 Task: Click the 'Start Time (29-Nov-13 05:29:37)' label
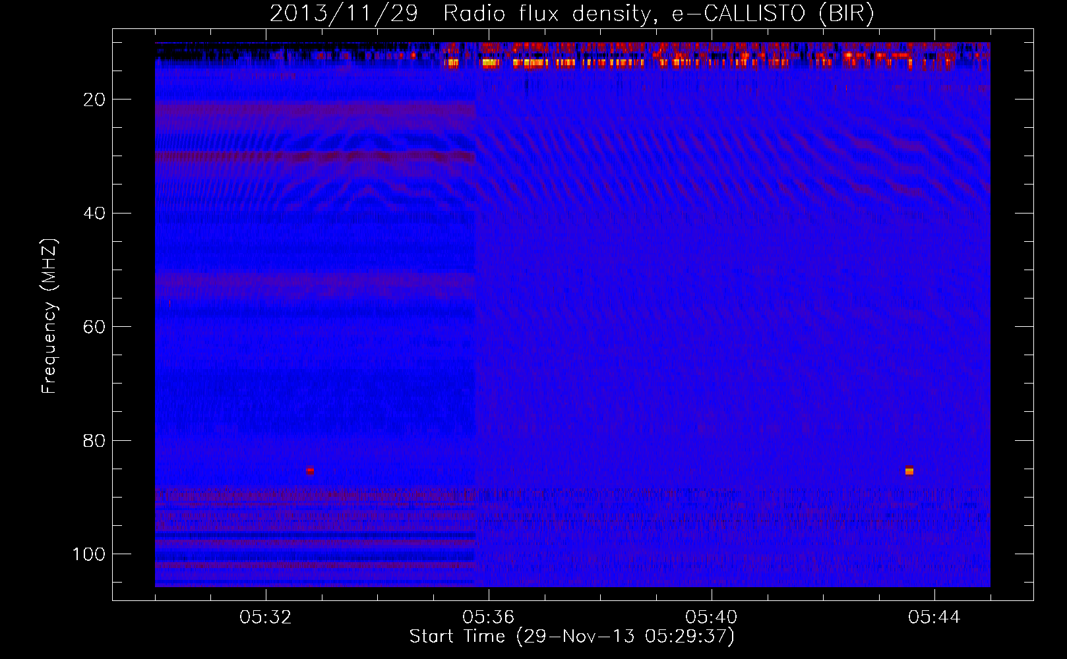[572, 637]
